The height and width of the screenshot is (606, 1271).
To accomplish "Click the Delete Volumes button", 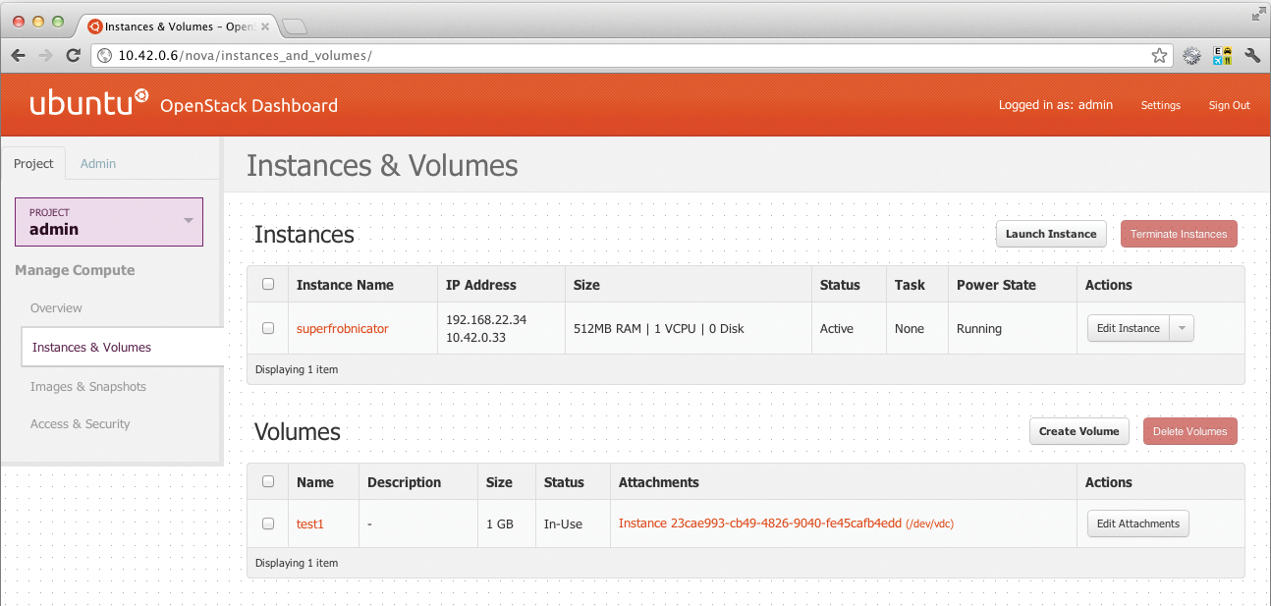I will (x=1190, y=431).
